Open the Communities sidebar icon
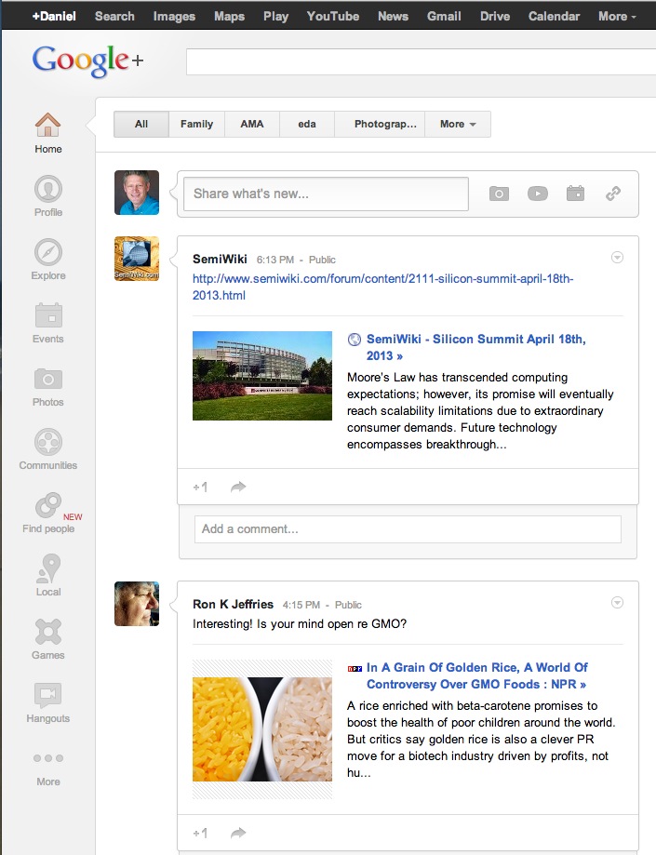Screen dimensions: 656x855 click(48, 444)
